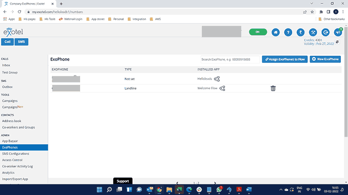Show hidden icons tray chevron
348x195 pixels.
coord(281,190)
